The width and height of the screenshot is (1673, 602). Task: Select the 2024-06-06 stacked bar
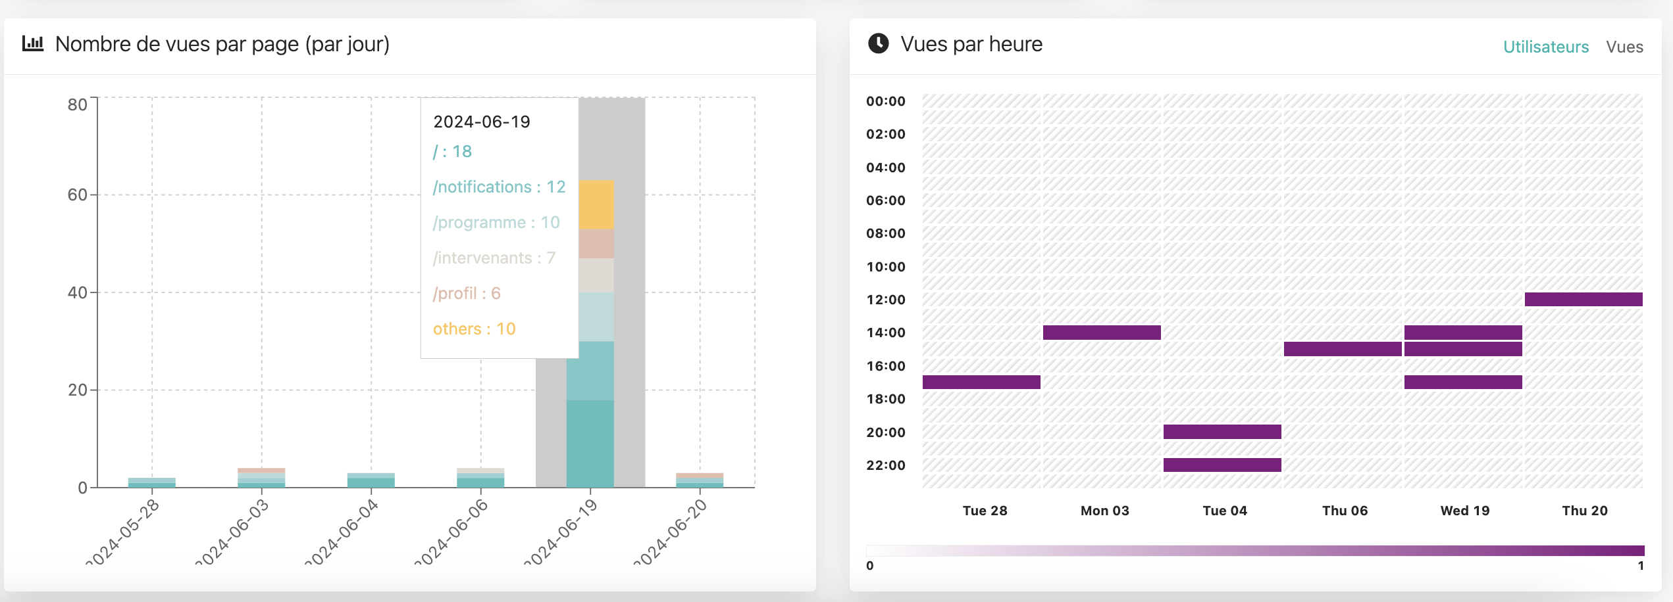tap(480, 478)
